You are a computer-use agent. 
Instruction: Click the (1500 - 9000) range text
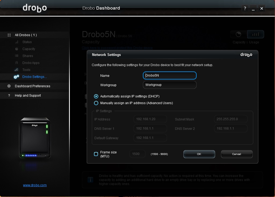(x=159, y=154)
